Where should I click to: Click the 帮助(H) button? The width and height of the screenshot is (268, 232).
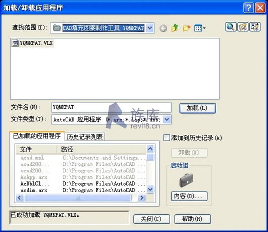(x=192, y=219)
